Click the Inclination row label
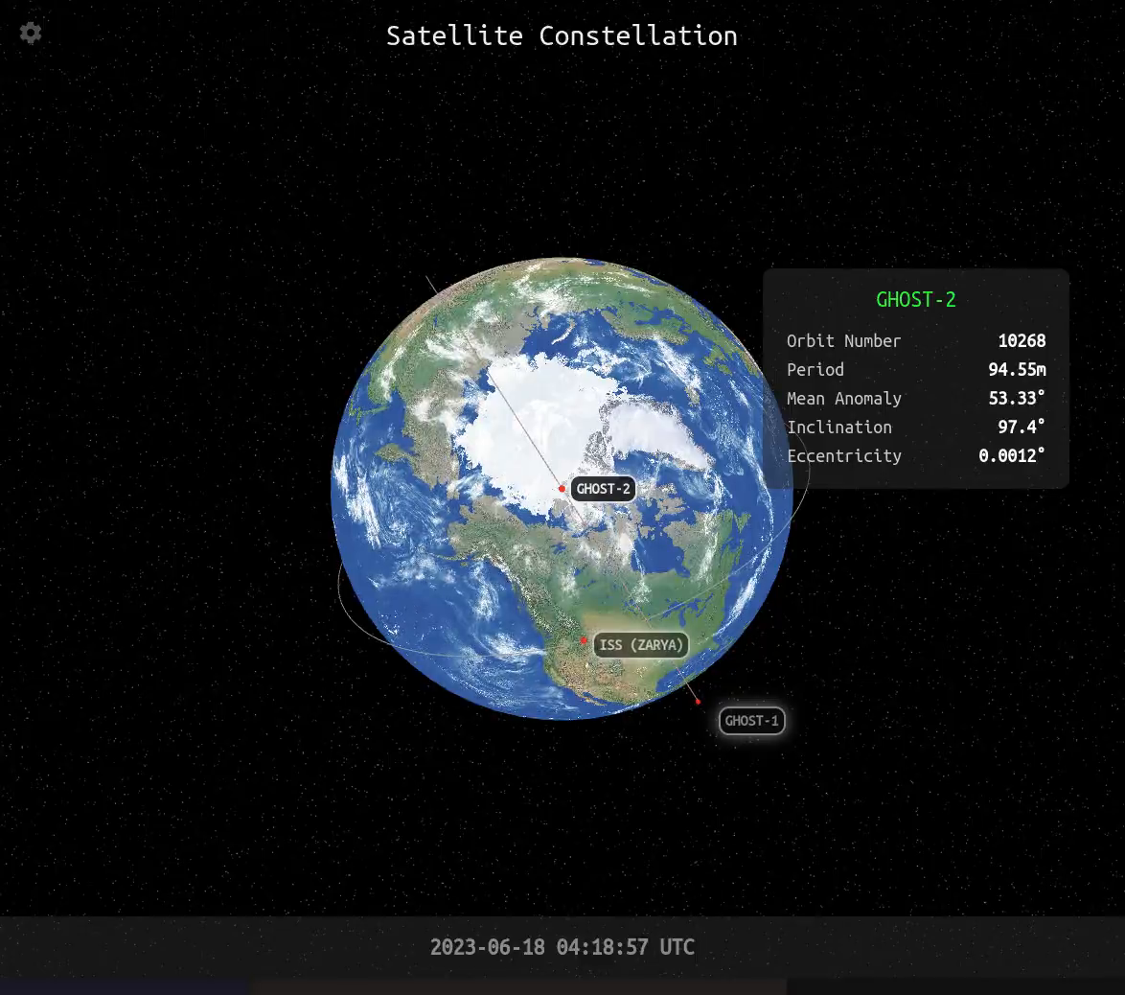The image size is (1125, 995). click(x=838, y=428)
